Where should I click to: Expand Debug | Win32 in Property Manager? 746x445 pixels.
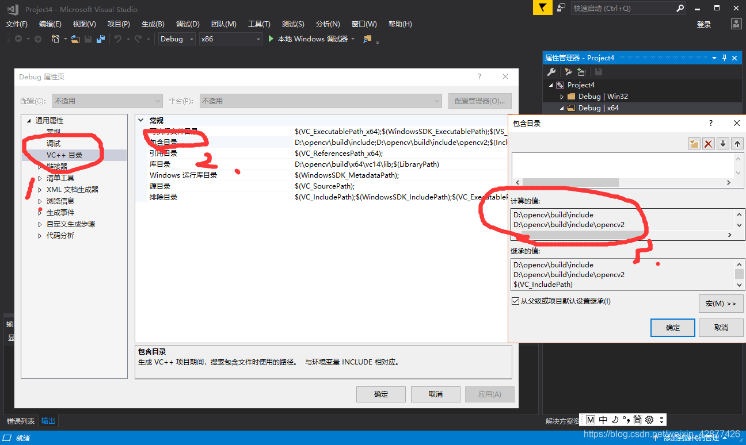tap(562, 97)
